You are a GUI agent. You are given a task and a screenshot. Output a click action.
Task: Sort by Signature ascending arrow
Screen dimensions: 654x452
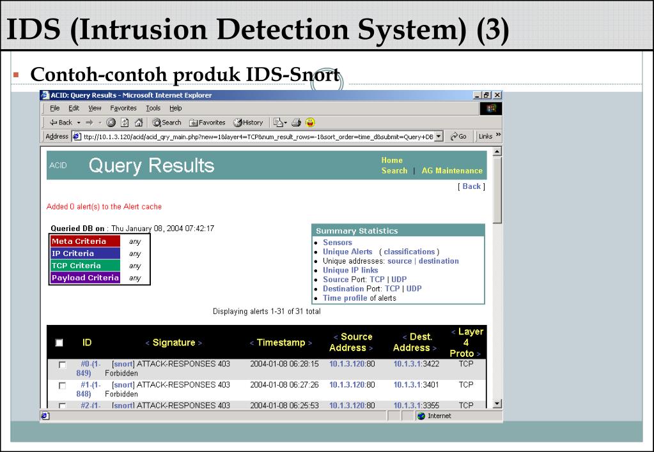pyautogui.click(x=147, y=343)
